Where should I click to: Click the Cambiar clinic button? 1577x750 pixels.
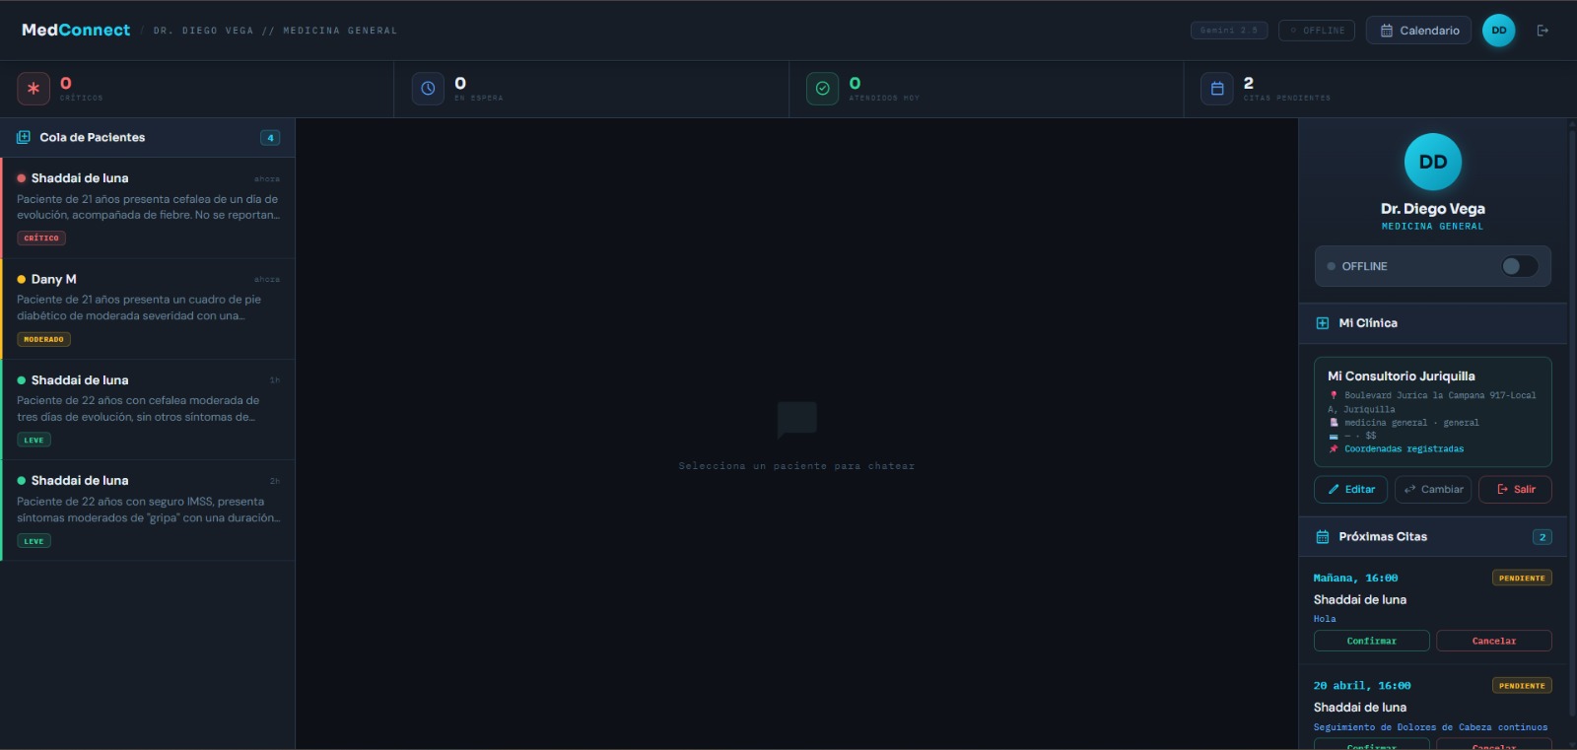coord(1432,490)
